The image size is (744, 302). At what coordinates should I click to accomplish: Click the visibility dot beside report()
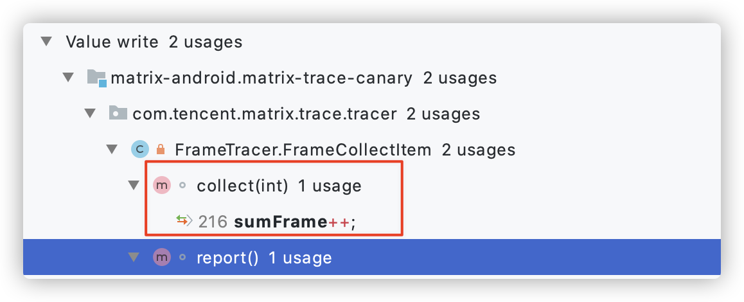tap(182, 258)
